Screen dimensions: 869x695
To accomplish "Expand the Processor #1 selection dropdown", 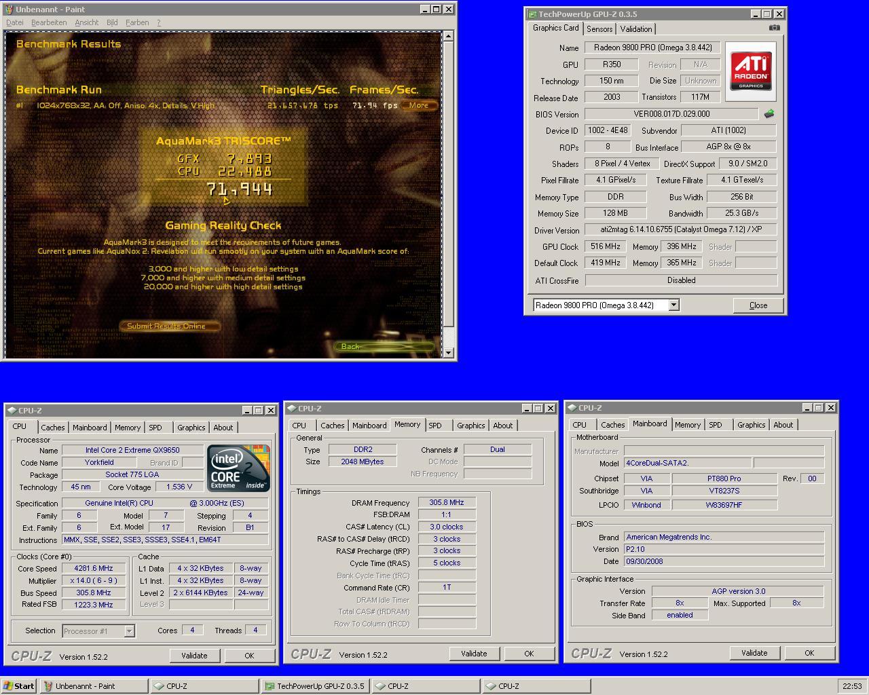I will [x=129, y=631].
